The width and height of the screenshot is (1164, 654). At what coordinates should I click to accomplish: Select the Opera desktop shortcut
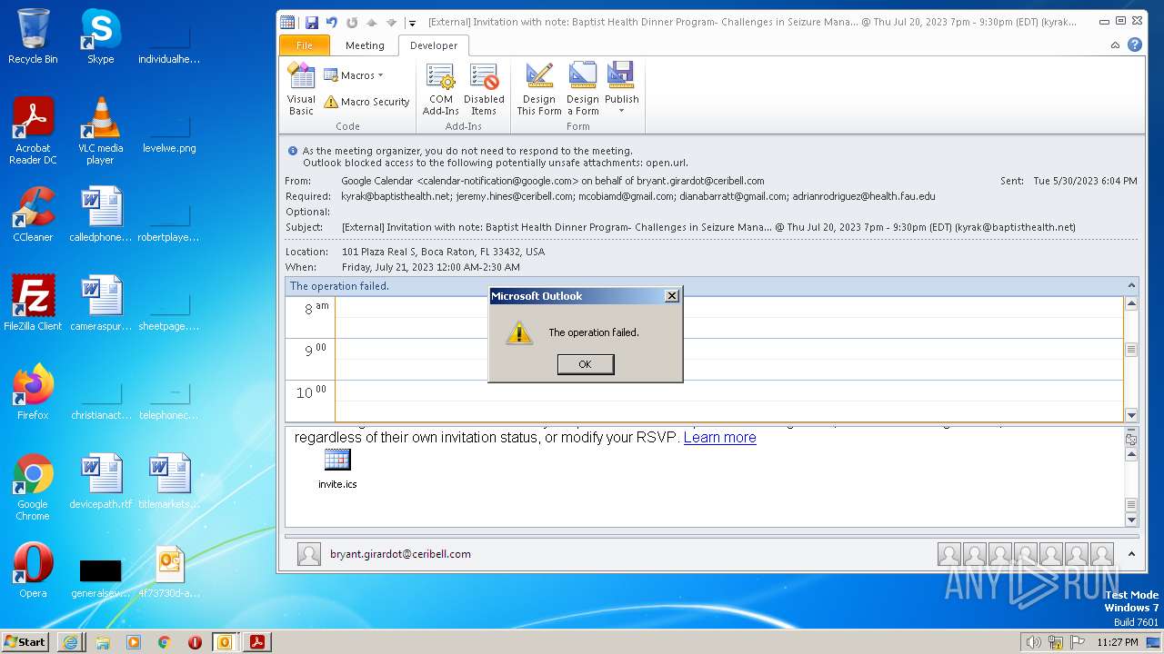coord(33,570)
